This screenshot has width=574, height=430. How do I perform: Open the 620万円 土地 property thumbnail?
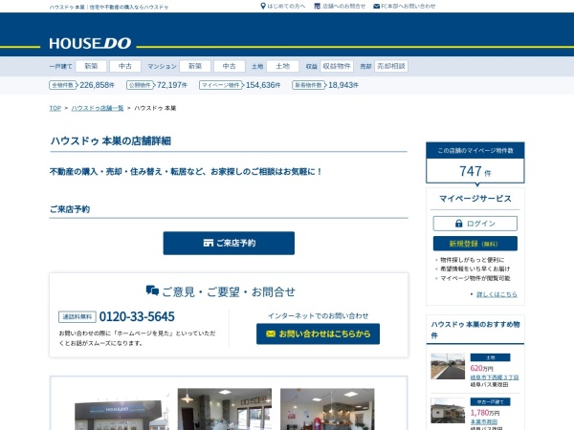coord(448,366)
